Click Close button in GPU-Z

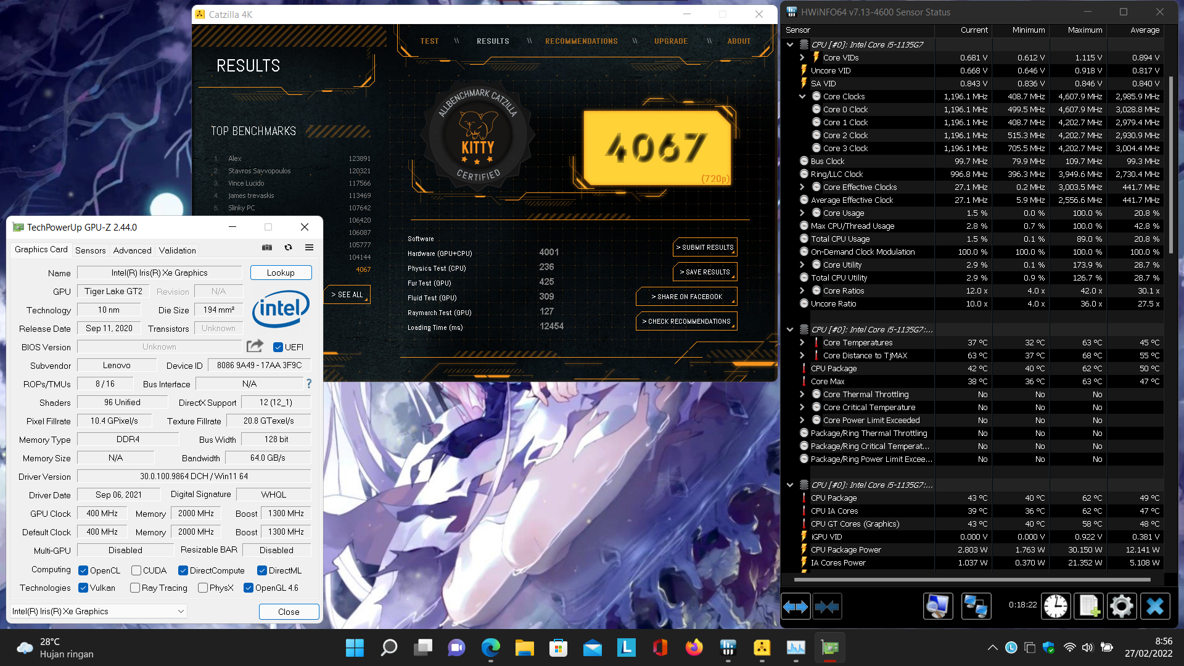[289, 612]
